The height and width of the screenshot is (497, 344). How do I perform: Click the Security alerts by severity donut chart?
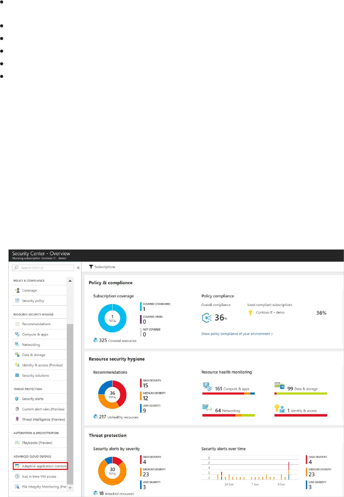coord(112,471)
